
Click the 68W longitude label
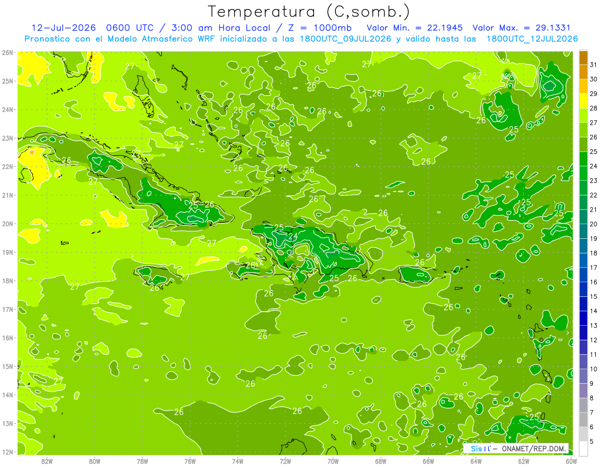click(x=381, y=461)
